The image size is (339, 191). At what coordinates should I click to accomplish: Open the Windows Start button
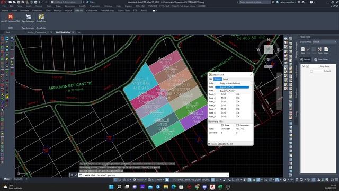click(x=111, y=187)
